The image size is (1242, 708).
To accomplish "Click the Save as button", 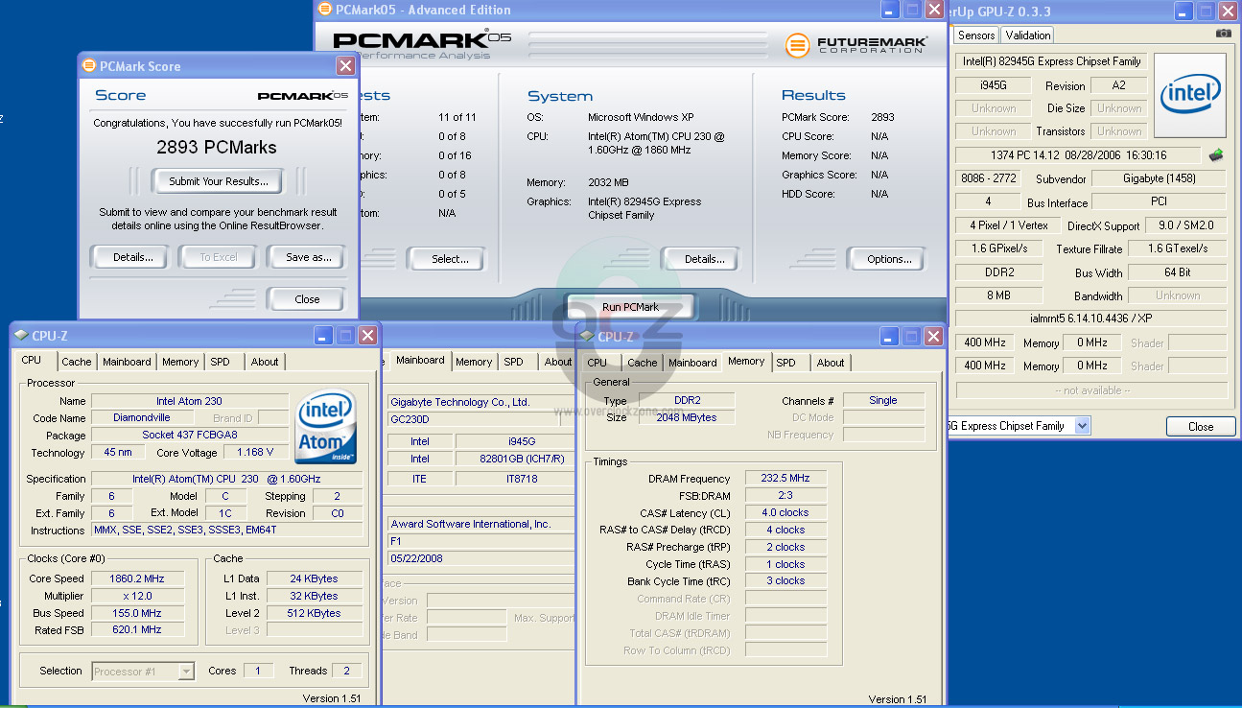I will pos(309,257).
